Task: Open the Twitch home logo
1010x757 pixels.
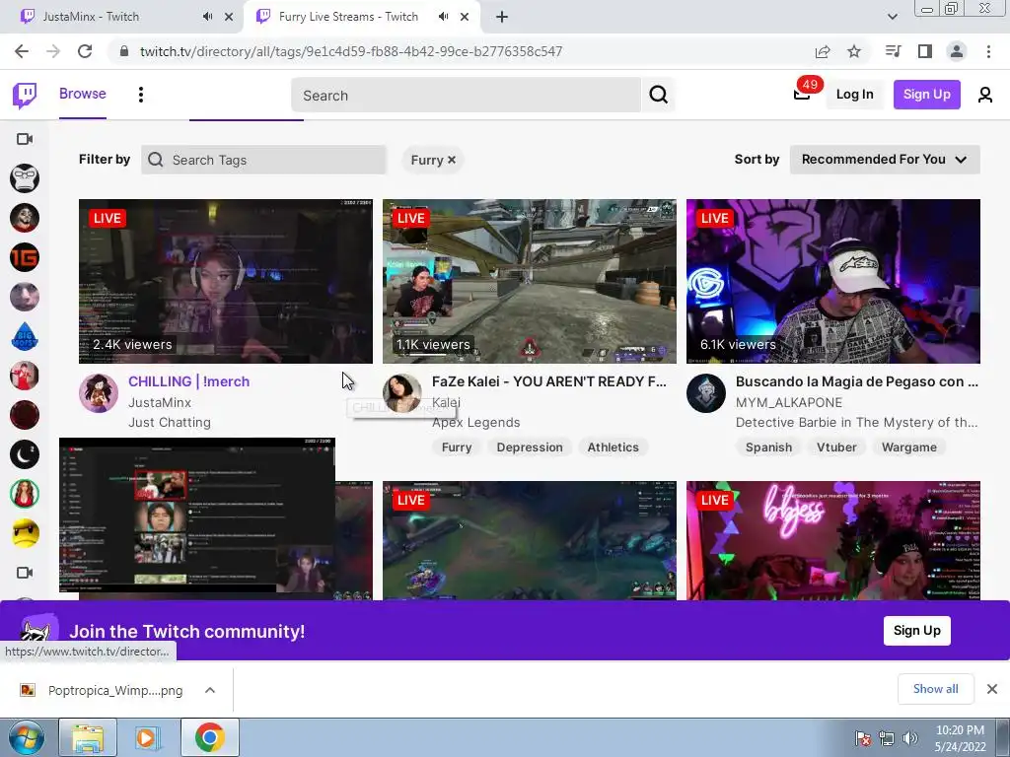Action: tap(25, 95)
